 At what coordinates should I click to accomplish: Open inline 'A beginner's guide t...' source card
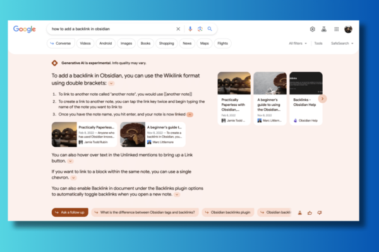tap(153, 135)
